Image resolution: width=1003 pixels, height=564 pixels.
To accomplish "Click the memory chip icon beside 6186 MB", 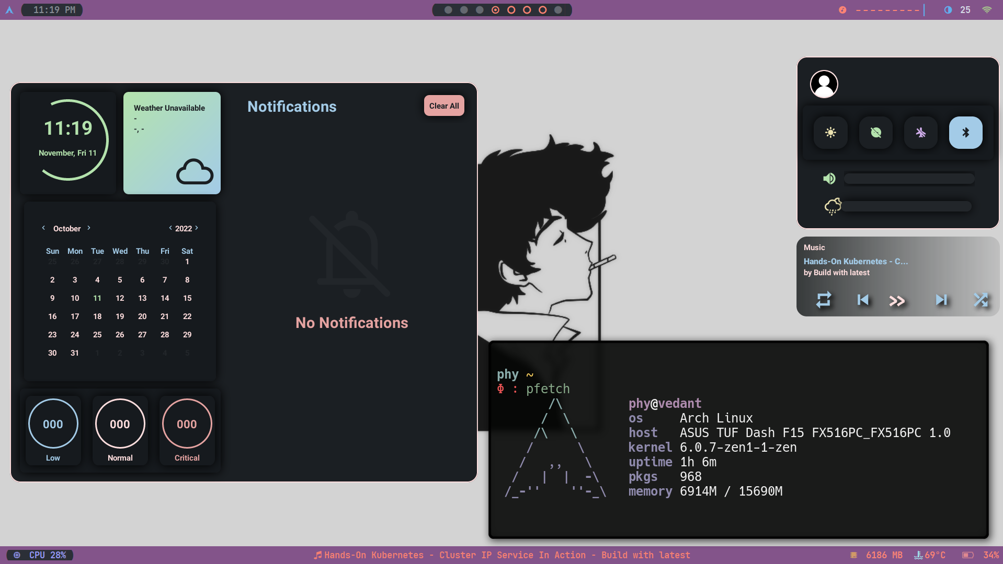I will [853, 555].
